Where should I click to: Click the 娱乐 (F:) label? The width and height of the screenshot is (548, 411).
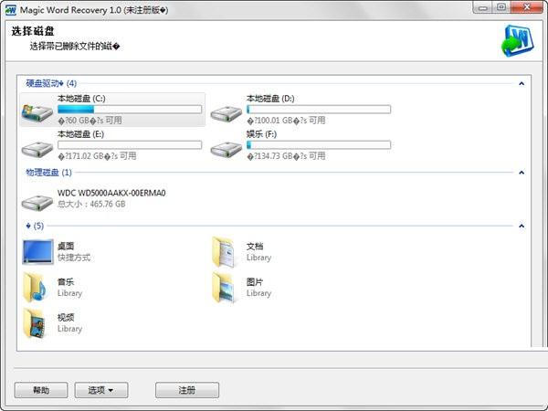261,134
